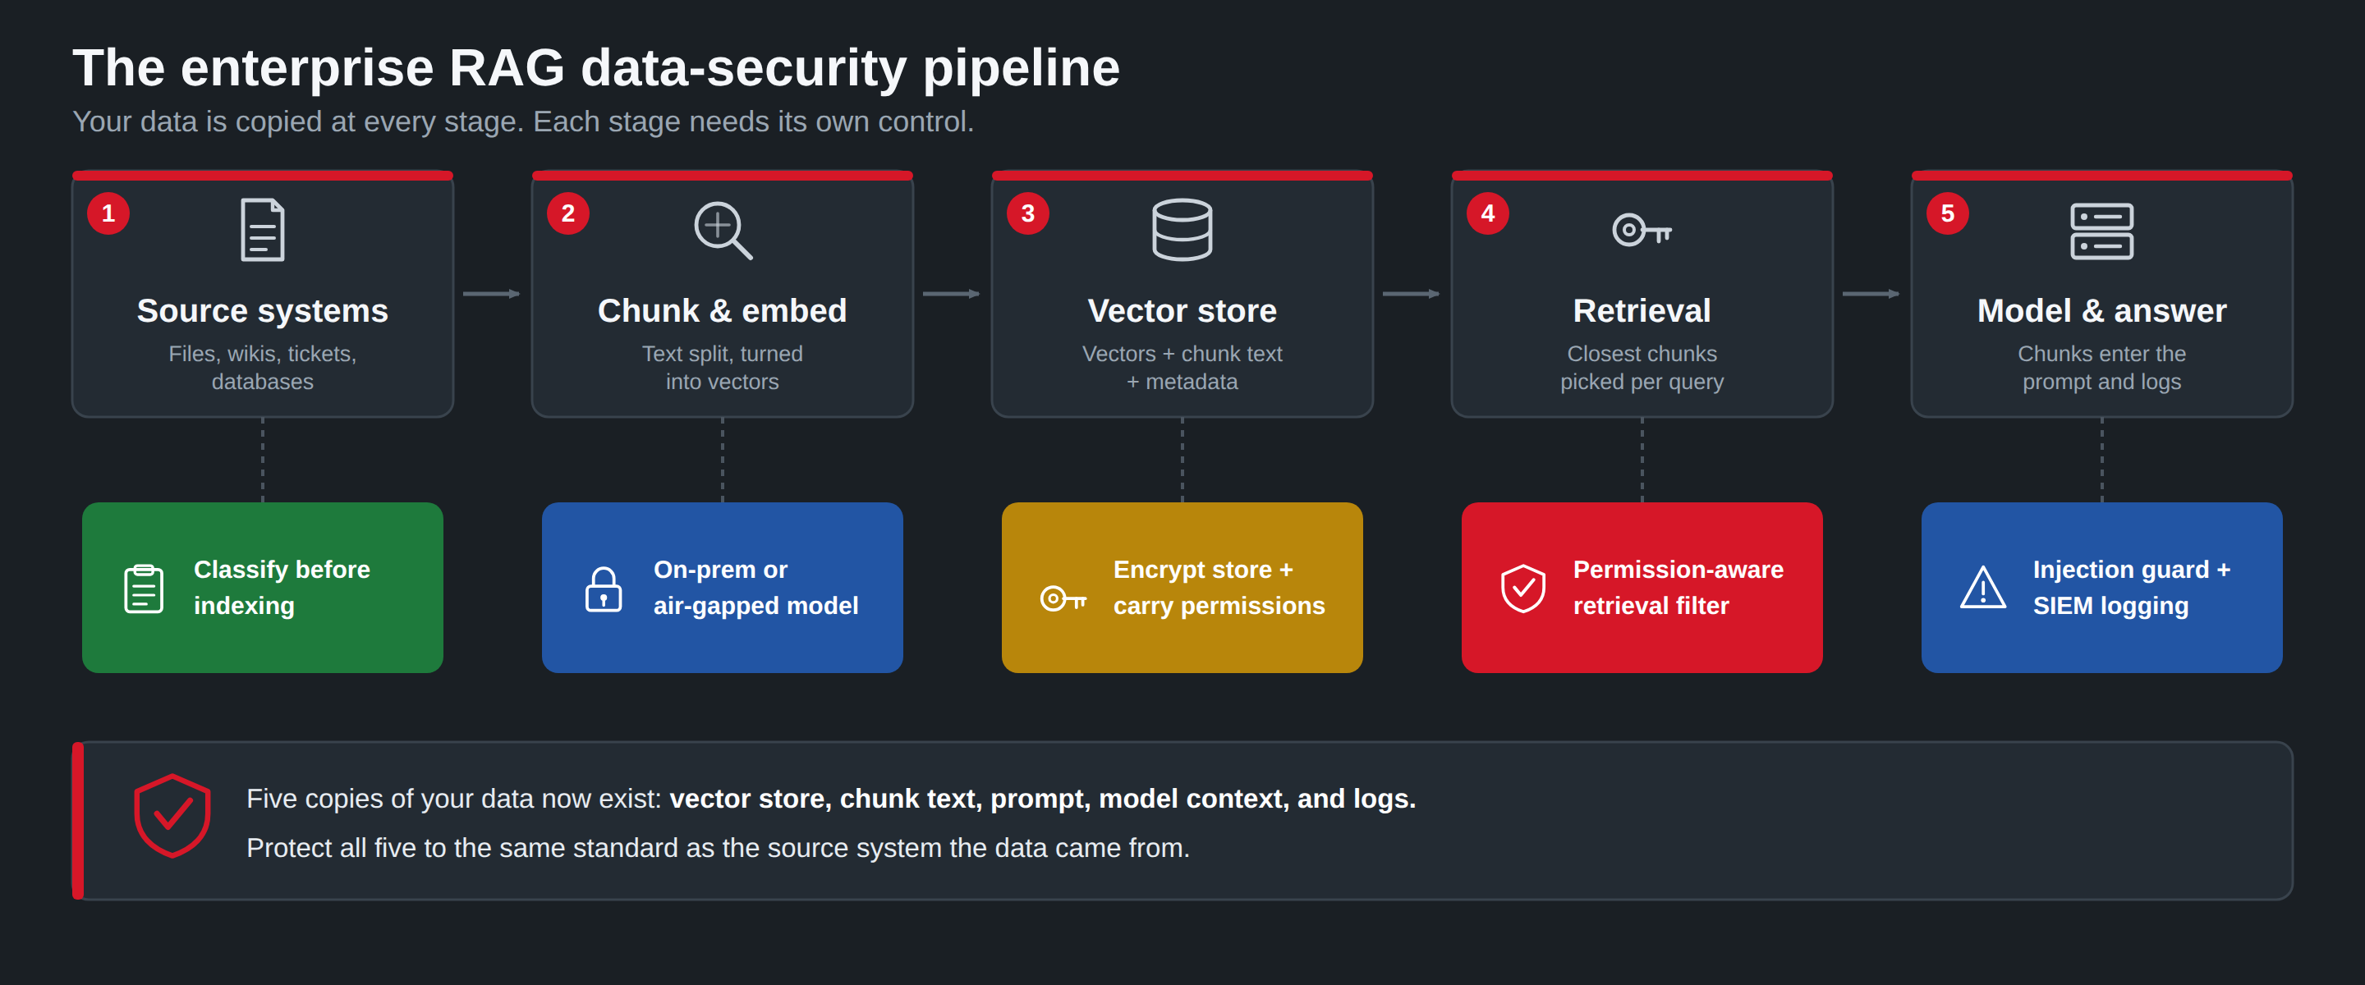
Task: Click the 'Classify before indexing' label
Action: (x=282, y=588)
